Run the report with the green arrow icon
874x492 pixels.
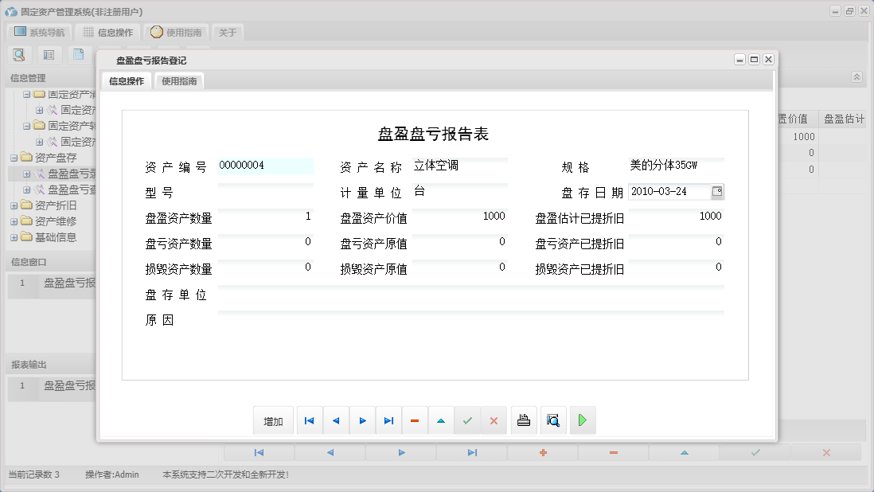(582, 420)
